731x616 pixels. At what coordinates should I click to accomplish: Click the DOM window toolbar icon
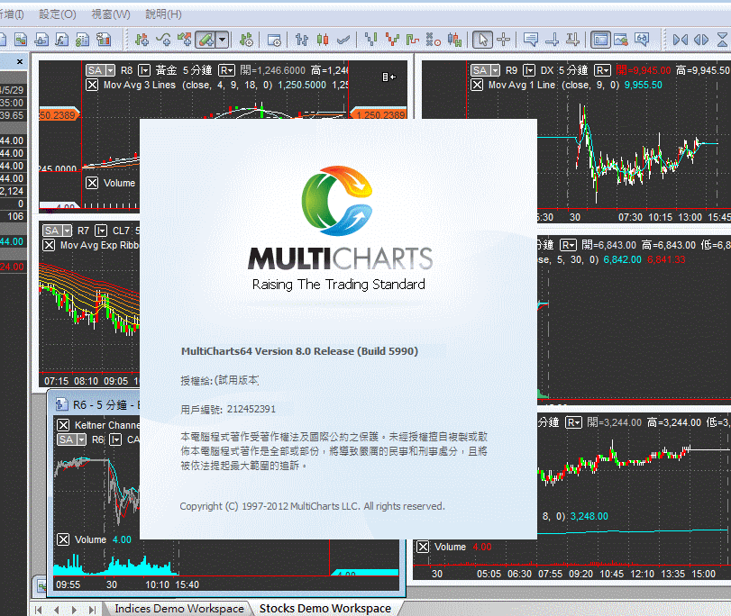(41, 40)
